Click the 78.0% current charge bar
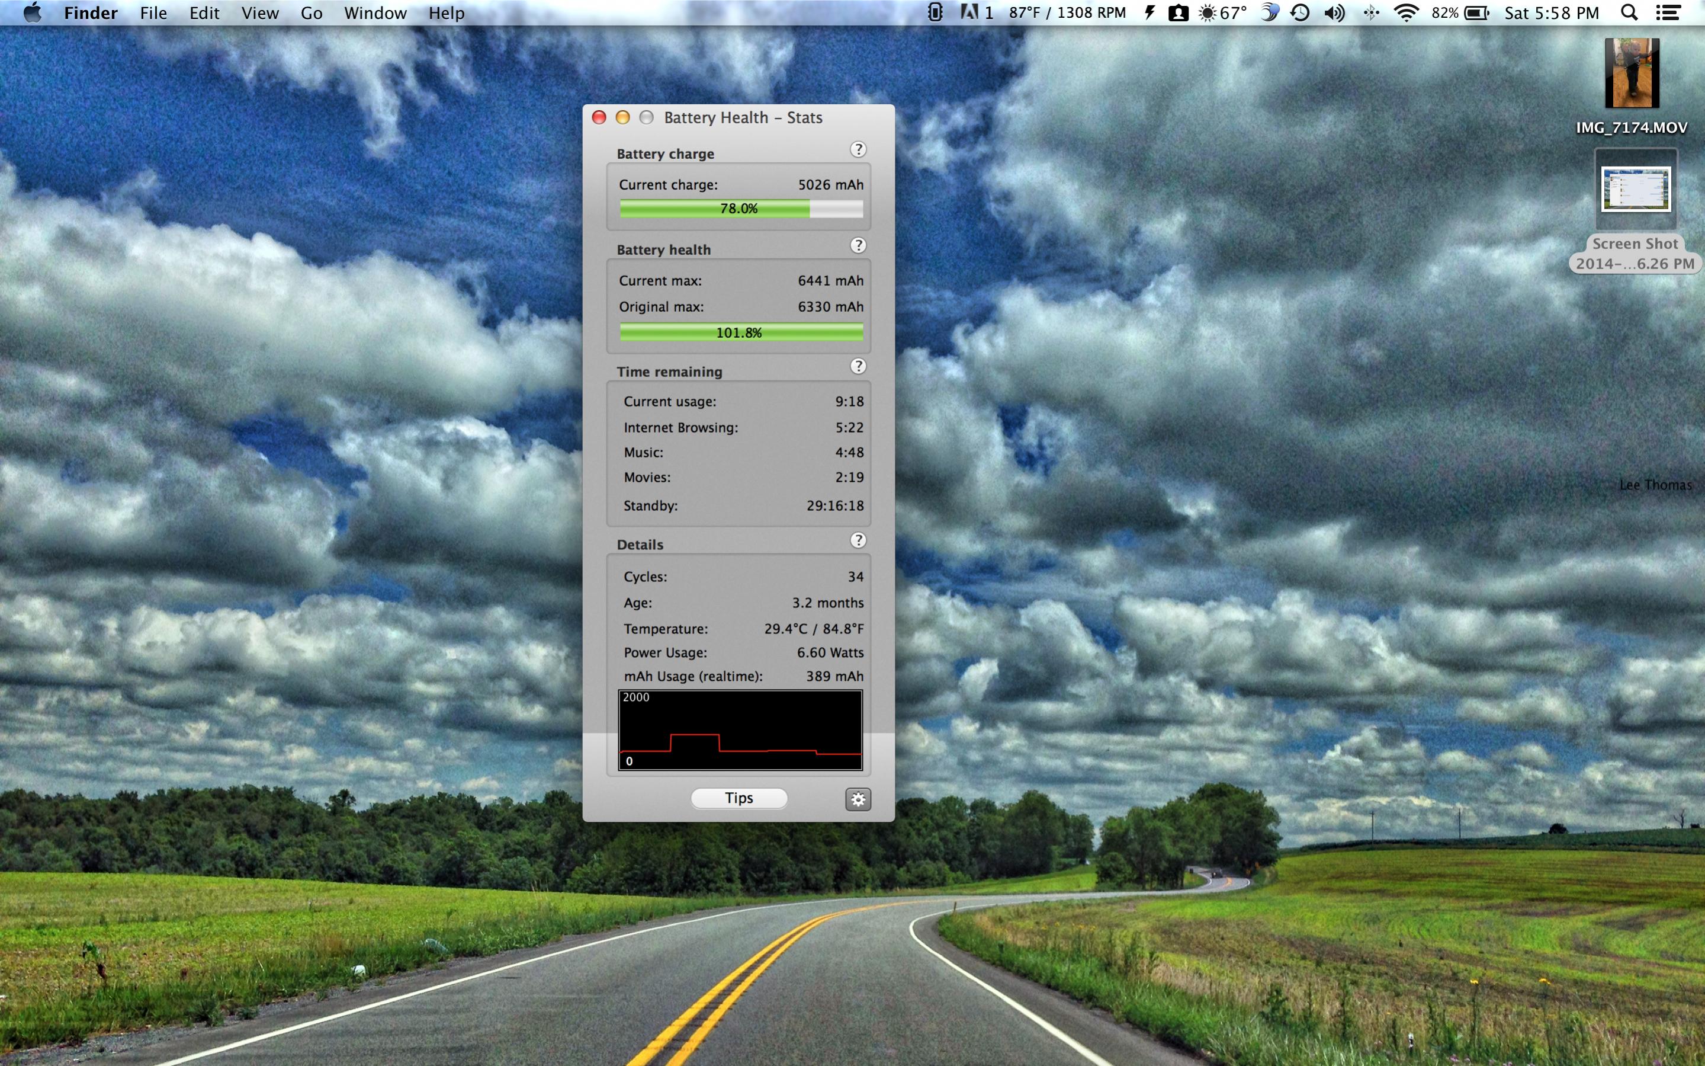 (740, 209)
